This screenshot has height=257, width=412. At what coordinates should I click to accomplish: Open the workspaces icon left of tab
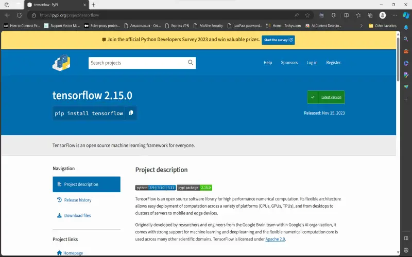pos(7,5)
